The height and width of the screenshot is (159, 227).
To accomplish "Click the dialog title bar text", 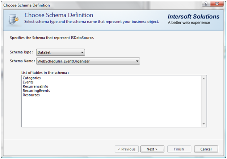I will click(26, 5).
